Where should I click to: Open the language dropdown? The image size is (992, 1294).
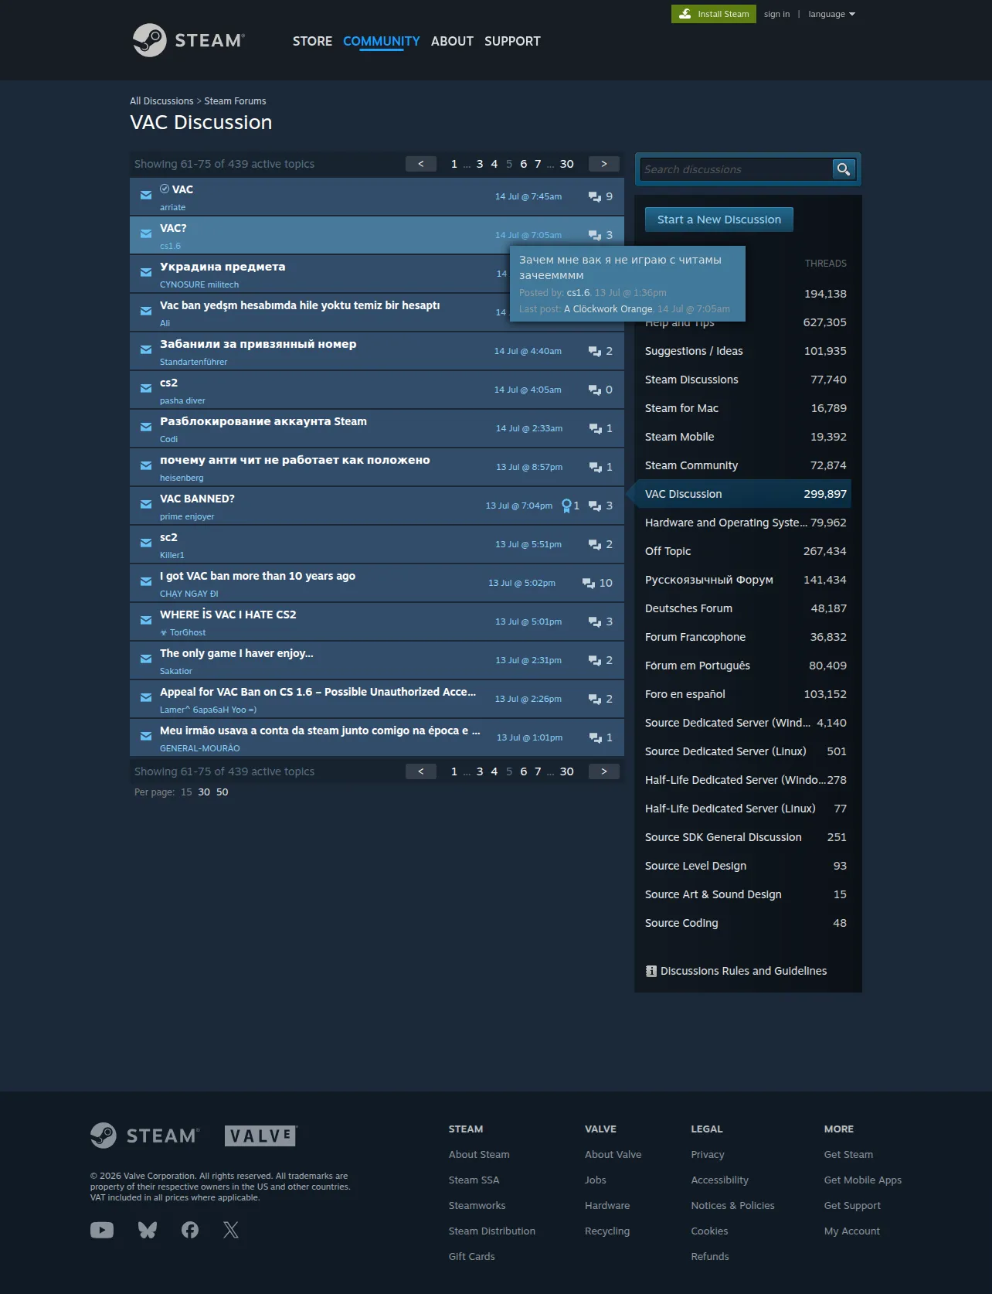coord(831,14)
